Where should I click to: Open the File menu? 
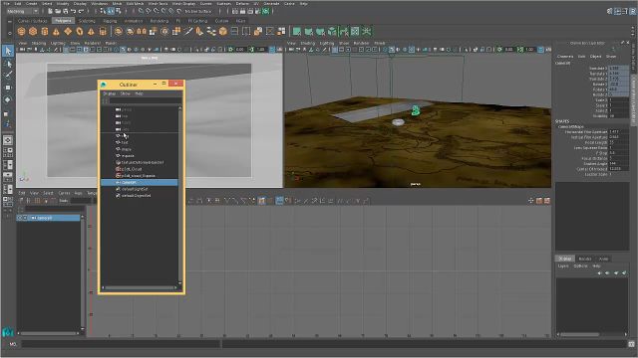7,4
